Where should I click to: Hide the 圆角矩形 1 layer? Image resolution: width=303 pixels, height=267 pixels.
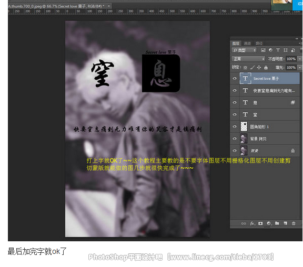pyautogui.click(x=235, y=126)
